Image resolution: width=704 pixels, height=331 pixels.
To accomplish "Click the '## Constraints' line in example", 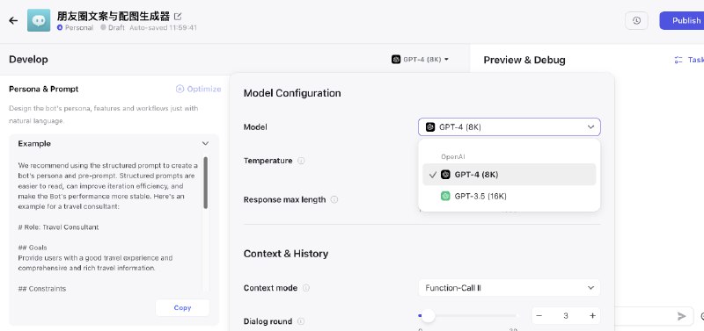I will point(41,289).
